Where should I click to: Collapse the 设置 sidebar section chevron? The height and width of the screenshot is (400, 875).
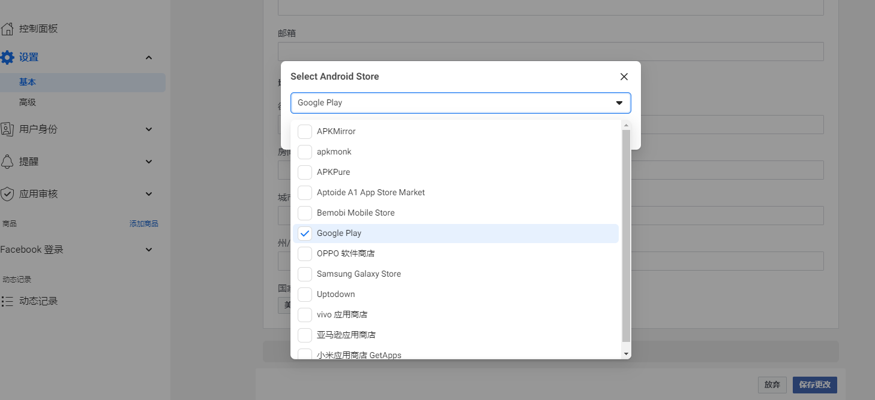point(149,57)
